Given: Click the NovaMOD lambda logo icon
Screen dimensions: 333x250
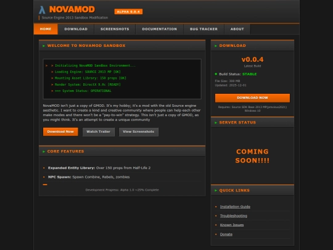Looking at the screenshot, I should pyautogui.click(x=42, y=10).
